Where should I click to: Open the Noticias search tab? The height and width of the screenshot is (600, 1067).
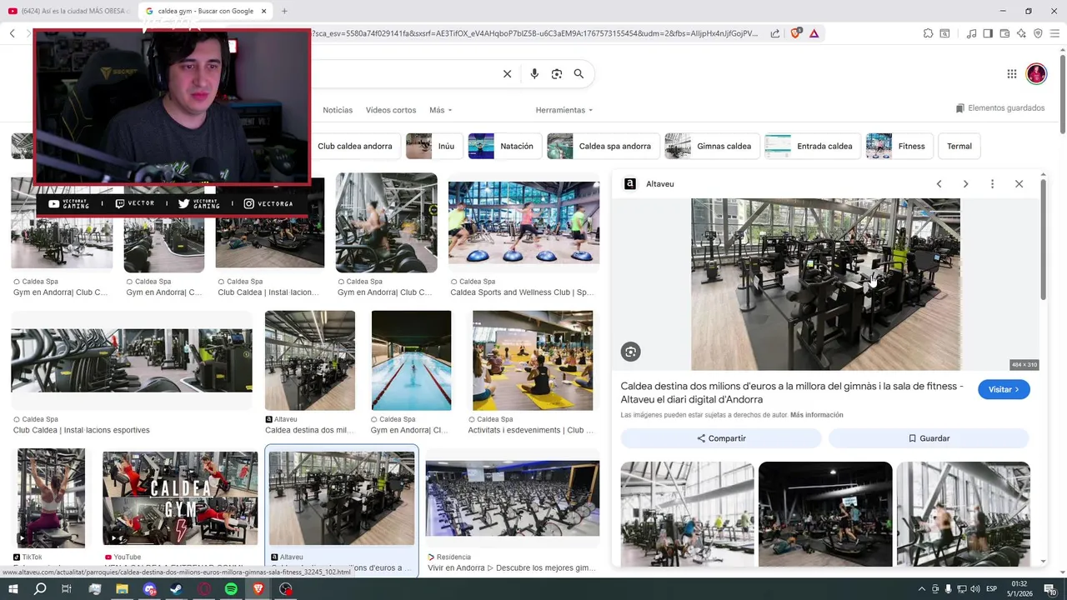pos(338,110)
